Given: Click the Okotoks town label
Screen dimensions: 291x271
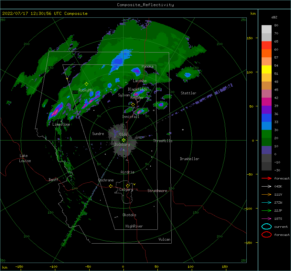Looking at the screenshot, I should (129, 215).
